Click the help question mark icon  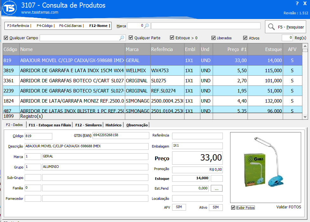[297, 3]
